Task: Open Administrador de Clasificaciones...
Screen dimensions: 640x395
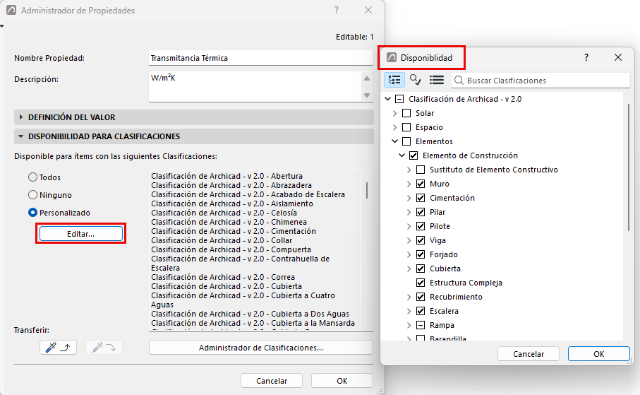Action: 261,348
